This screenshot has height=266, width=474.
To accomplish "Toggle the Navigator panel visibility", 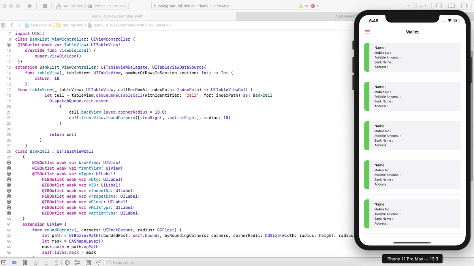I will 439,6.
